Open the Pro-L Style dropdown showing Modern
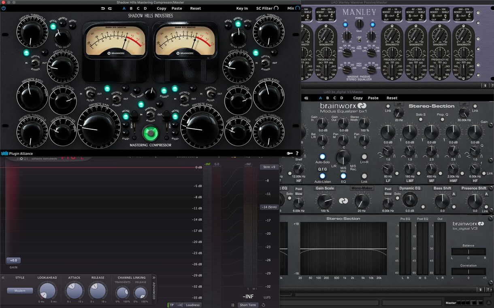 tap(20, 291)
